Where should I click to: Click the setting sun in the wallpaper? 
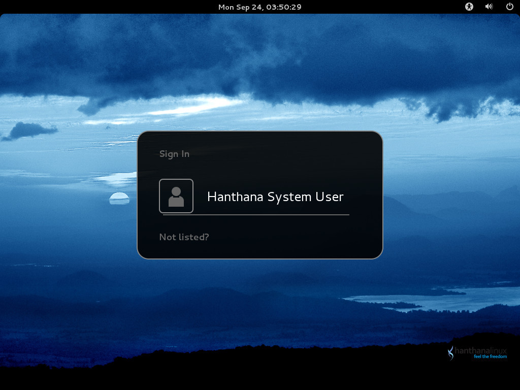pyautogui.click(x=119, y=198)
